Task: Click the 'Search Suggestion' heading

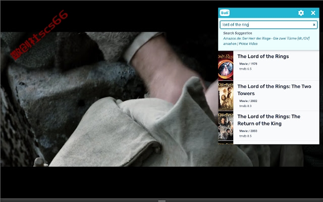Action: [238, 33]
